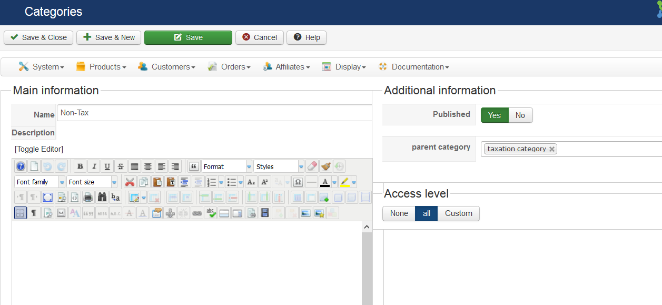The height and width of the screenshot is (305, 662).
Task: Click the Toggle Editor link
Action: [x=39, y=149]
